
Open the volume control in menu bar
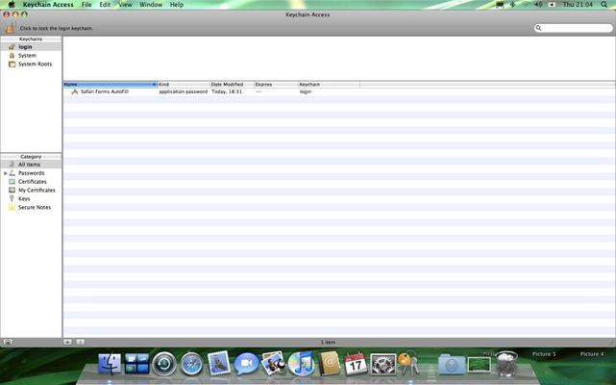538,4
